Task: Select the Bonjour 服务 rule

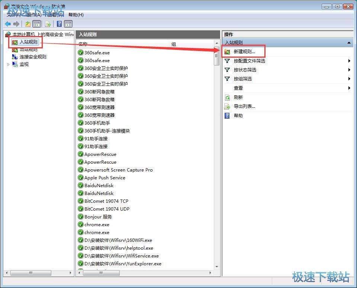Action: coord(98,217)
